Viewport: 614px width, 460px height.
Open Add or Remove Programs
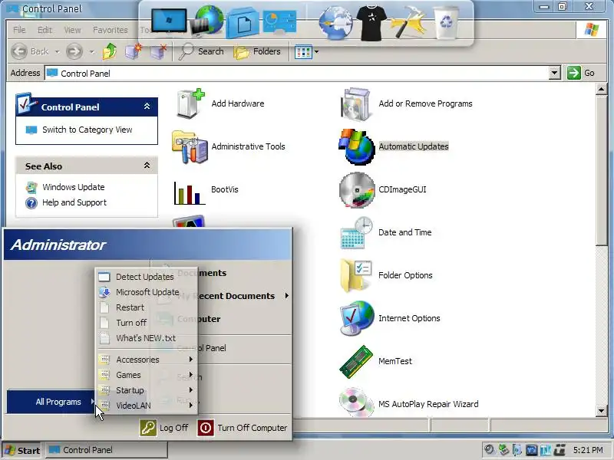[x=406, y=103]
